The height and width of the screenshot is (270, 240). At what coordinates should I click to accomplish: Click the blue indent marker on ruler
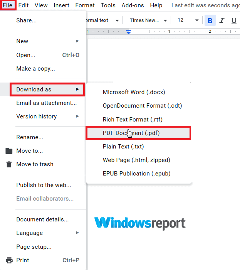pos(128,32)
